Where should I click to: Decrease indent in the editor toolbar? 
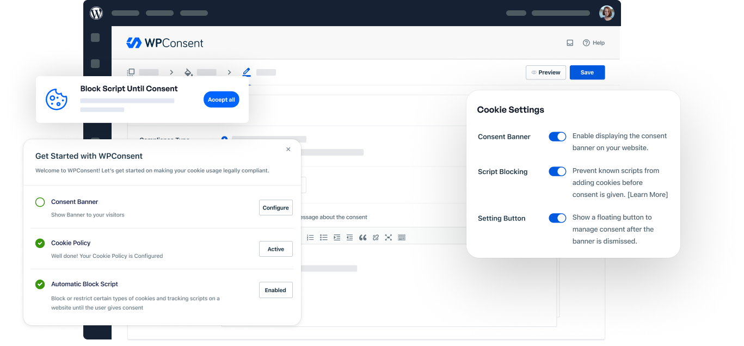click(x=349, y=237)
